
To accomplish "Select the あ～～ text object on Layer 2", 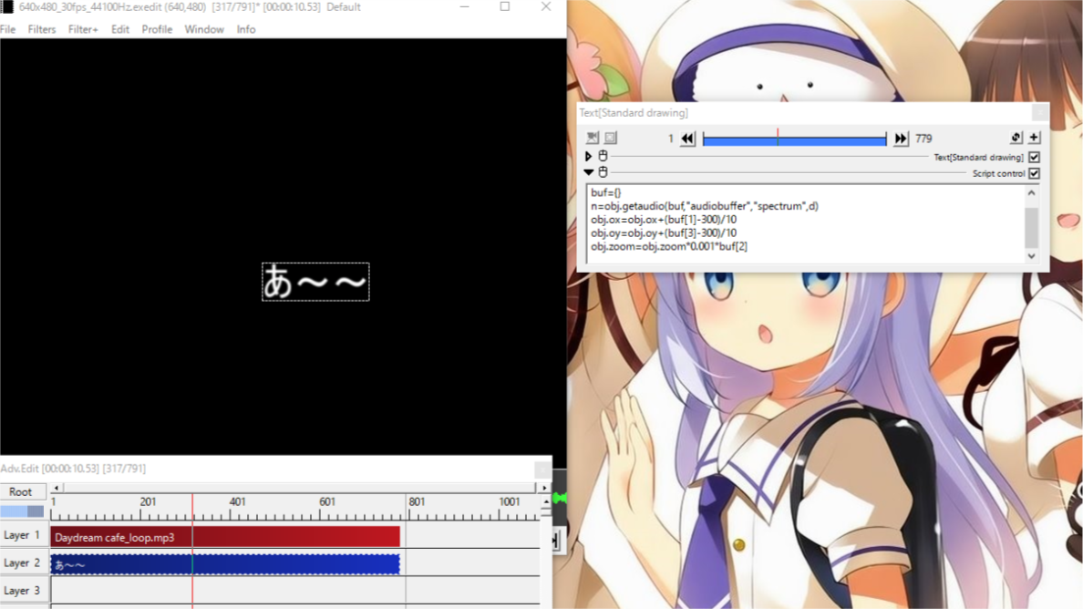I will [225, 564].
